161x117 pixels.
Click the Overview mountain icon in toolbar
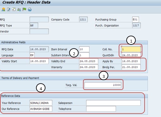pos(3,9)
